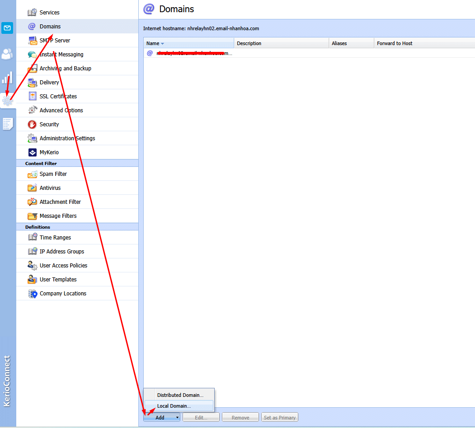Viewport: 475px width, 428px height.
Task: Click the SSL Certificates icon
Action: pyautogui.click(x=32, y=97)
